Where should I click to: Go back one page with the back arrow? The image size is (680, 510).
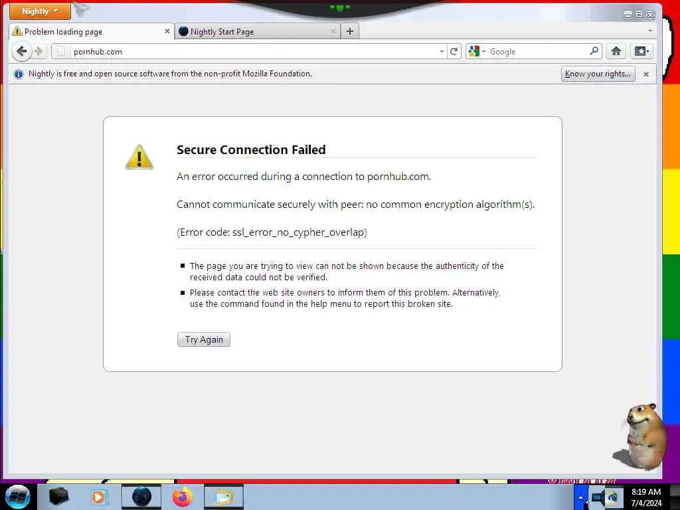click(21, 52)
